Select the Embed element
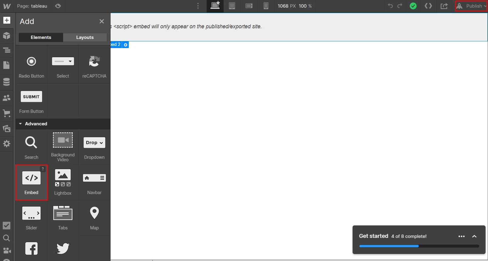Image resolution: width=488 pixels, height=261 pixels. (x=31, y=182)
